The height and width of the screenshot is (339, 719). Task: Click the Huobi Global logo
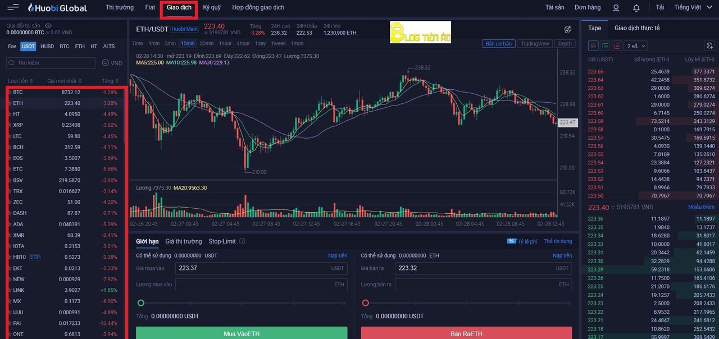(x=57, y=8)
